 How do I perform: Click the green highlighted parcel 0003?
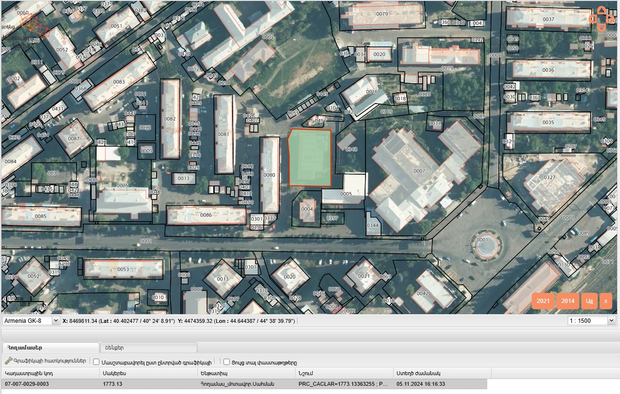pos(310,158)
